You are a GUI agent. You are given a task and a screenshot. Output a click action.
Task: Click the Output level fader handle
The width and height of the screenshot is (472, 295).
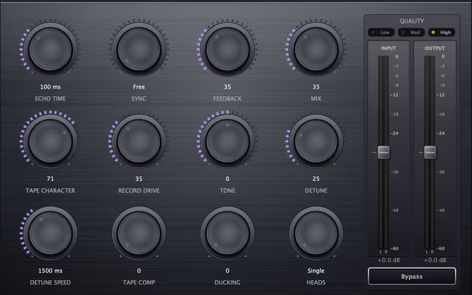430,152
